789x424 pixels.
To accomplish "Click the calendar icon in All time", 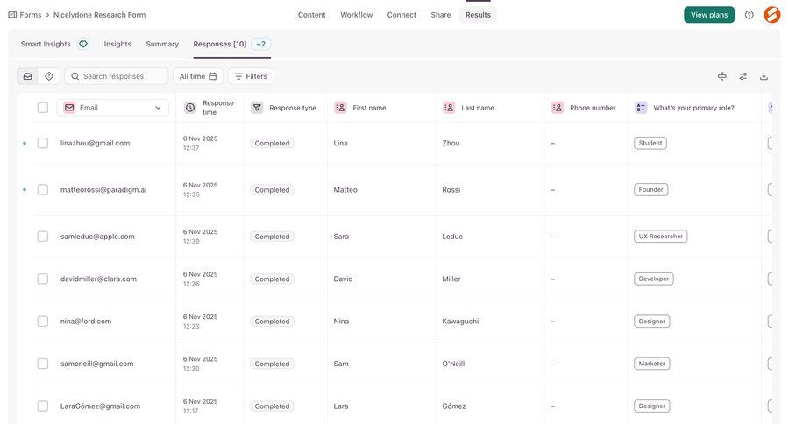I will point(213,76).
